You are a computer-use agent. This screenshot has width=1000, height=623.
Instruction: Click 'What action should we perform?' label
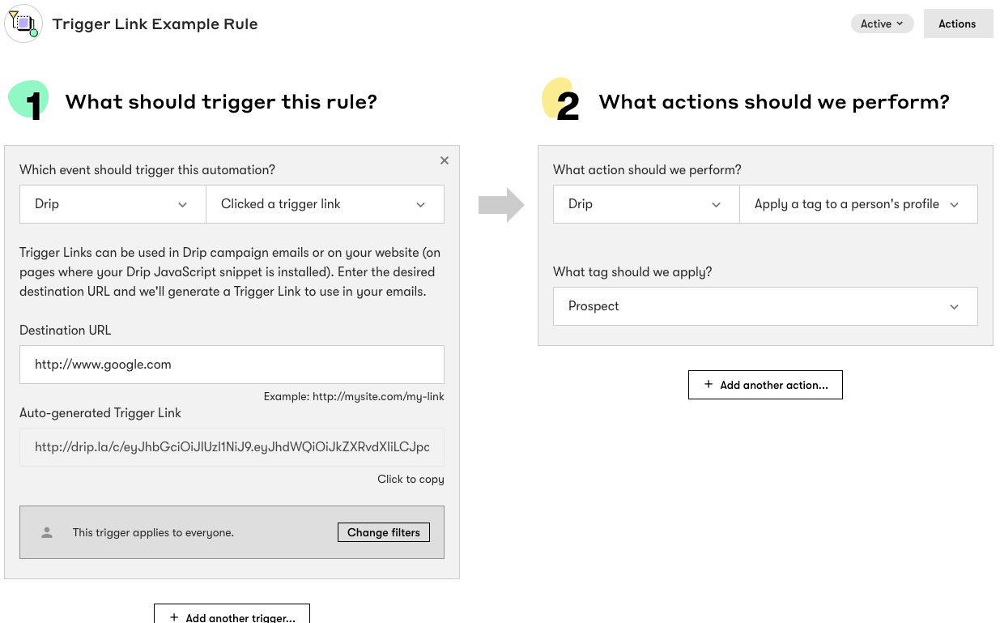click(647, 170)
